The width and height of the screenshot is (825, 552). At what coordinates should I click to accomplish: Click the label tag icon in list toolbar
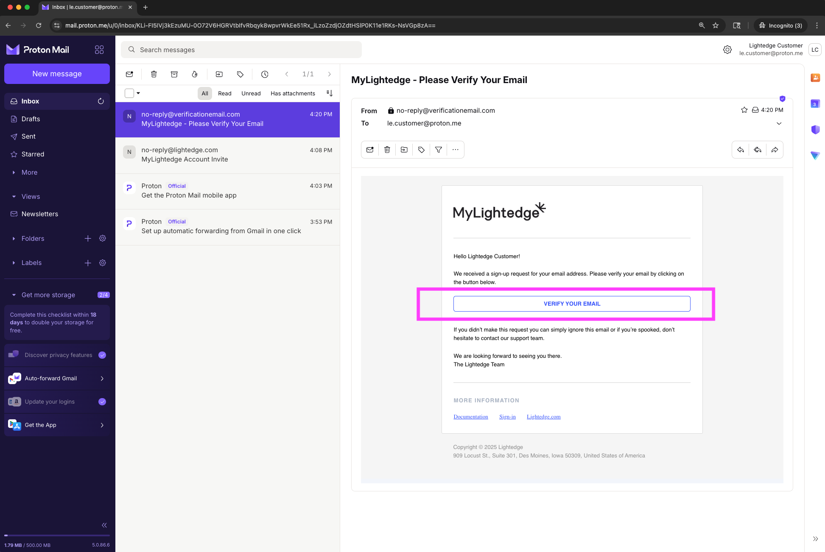[240, 74]
